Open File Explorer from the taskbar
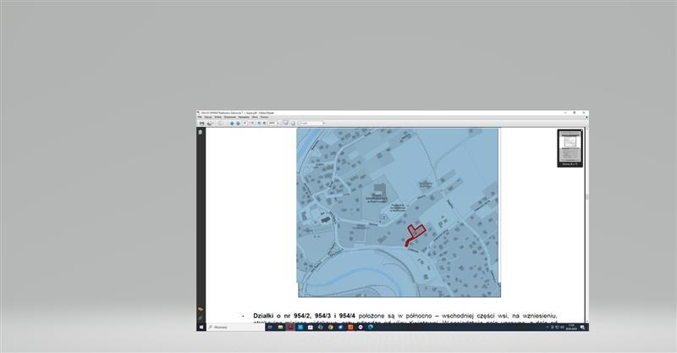The width and height of the screenshot is (677, 353). pos(281,327)
